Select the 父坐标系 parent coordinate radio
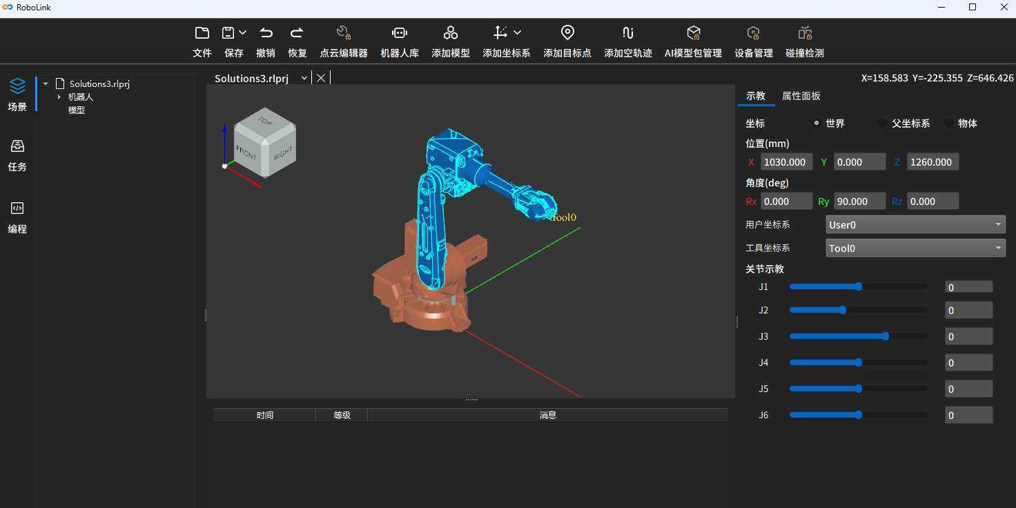Screen dimensions: 1016x508 883,124
